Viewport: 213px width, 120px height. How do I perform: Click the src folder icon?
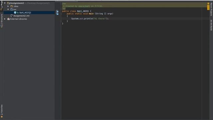coord(12,9)
